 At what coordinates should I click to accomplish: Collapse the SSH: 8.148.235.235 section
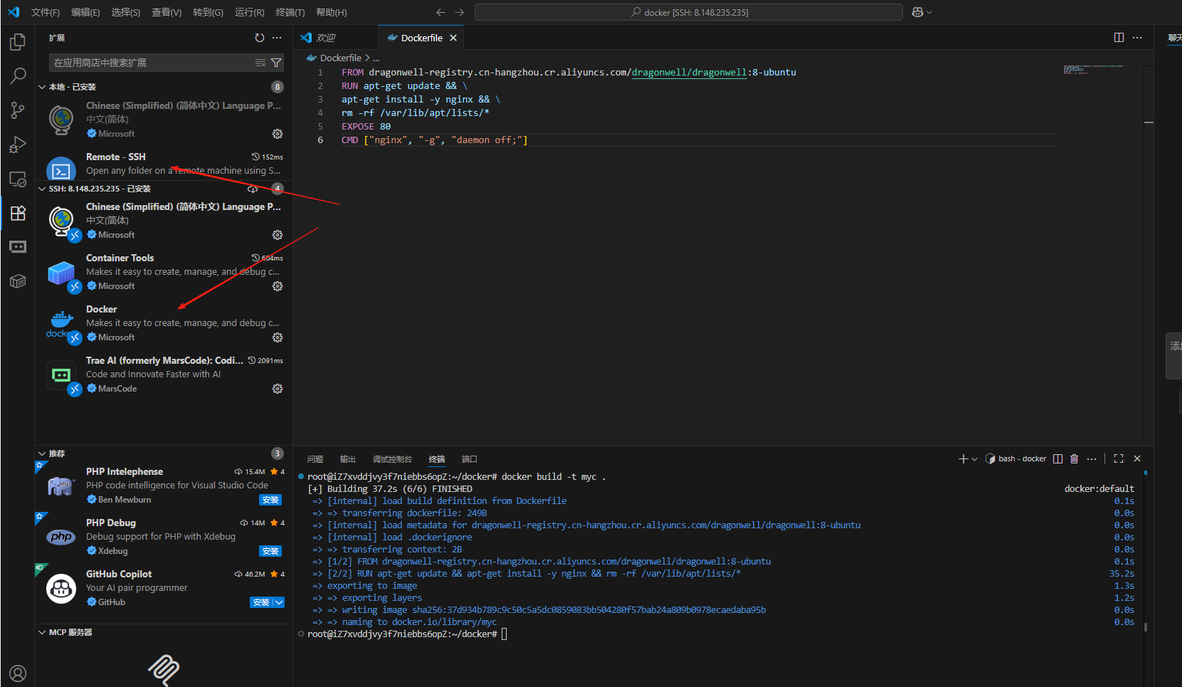pyautogui.click(x=42, y=189)
